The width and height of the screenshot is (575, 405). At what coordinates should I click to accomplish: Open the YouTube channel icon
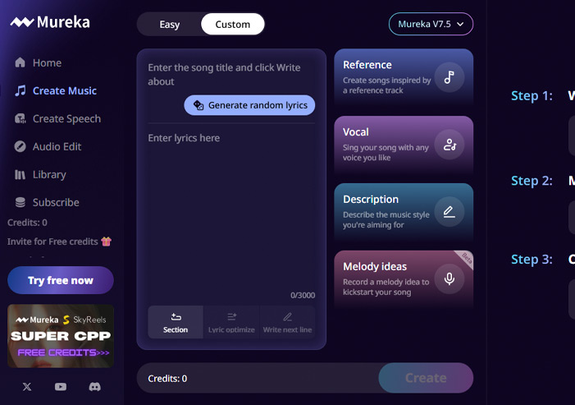coord(61,386)
